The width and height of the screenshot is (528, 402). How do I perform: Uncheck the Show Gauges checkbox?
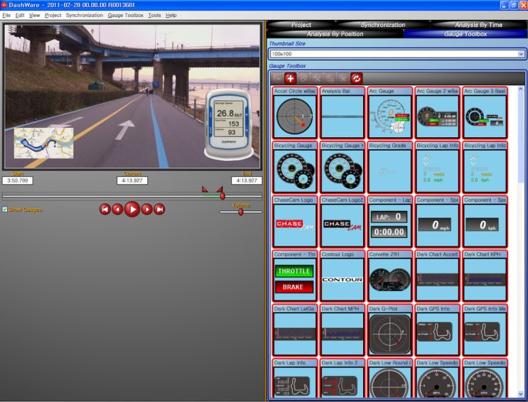[x=5, y=210]
